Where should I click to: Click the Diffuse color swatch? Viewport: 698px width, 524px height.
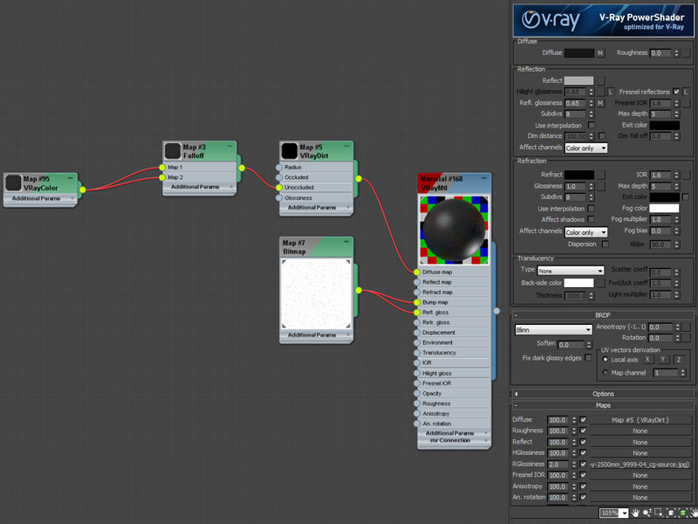click(579, 53)
